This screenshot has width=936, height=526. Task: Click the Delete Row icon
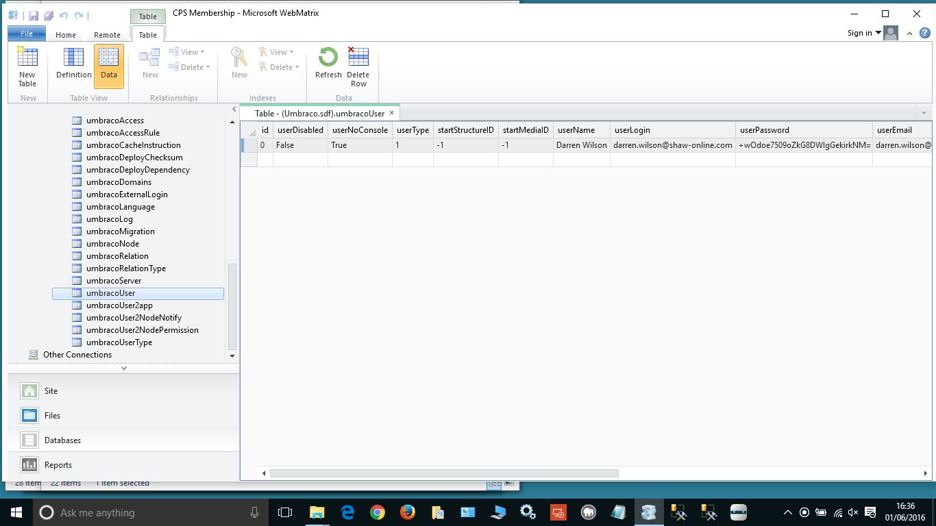358,66
